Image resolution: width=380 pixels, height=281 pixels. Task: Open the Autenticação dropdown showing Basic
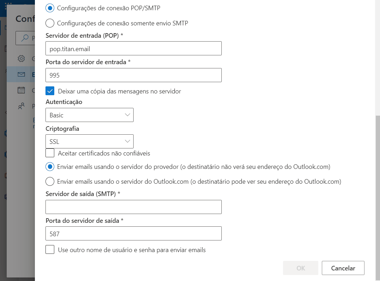tap(90, 115)
